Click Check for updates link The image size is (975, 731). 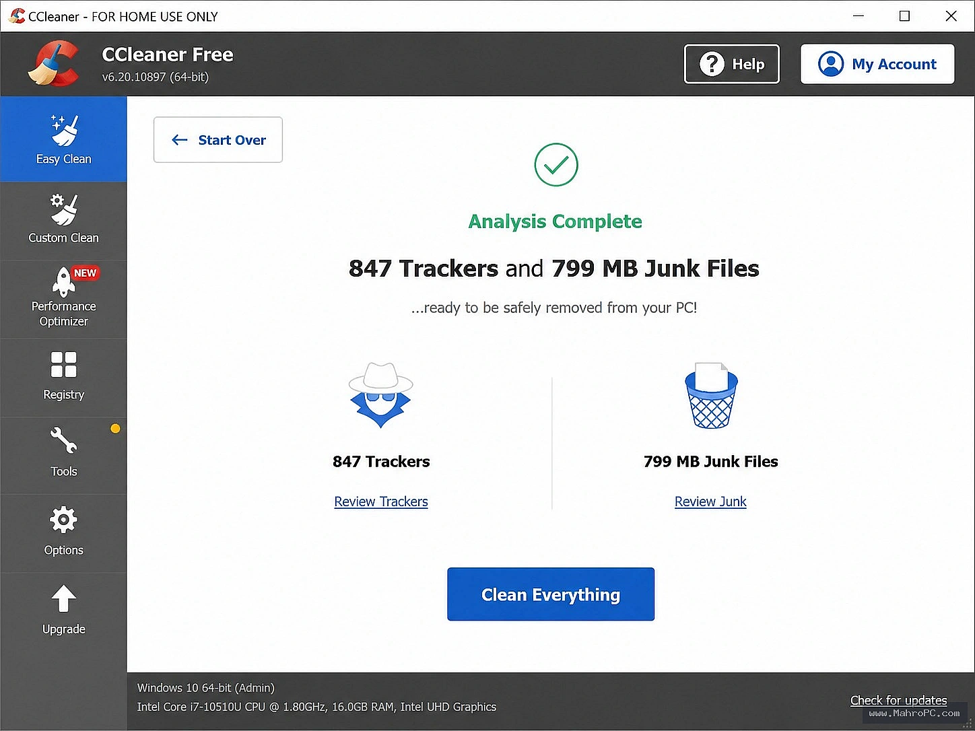(x=898, y=700)
